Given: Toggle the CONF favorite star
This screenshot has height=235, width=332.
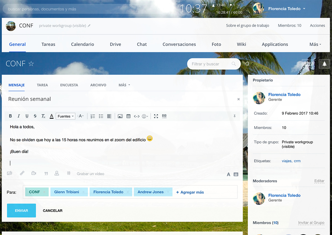Looking at the screenshot, I should pyautogui.click(x=31, y=64).
